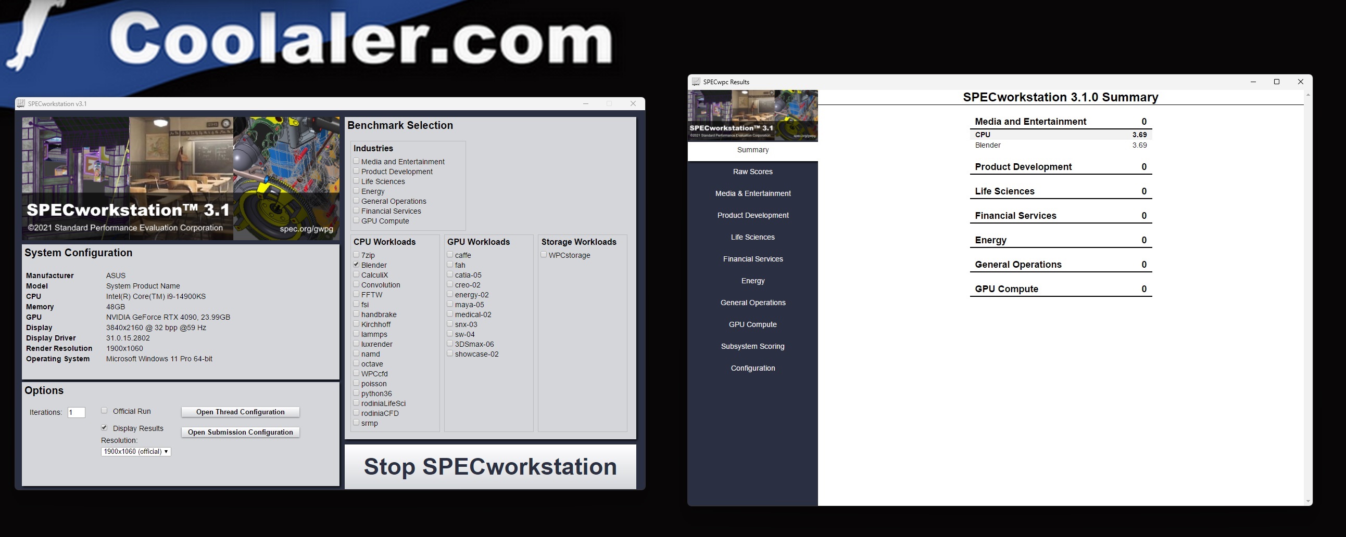Uncheck the Blender CPU workload
The image size is (1346, 537).
(x=356, y=265)
